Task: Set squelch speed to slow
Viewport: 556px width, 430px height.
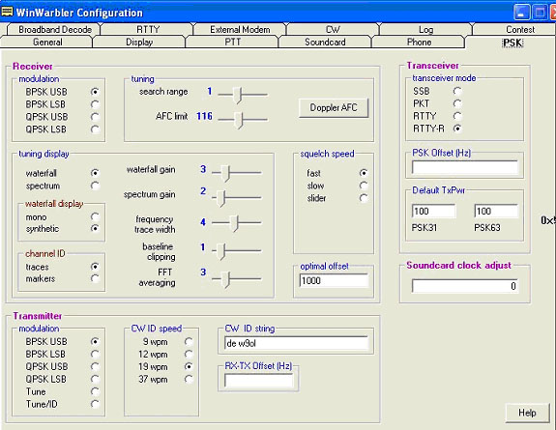Action: pyautogui.click(x=364, y=186)
